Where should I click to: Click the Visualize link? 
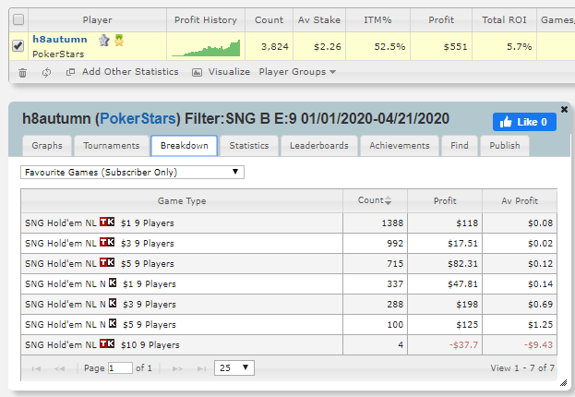[x=229, y=72]
